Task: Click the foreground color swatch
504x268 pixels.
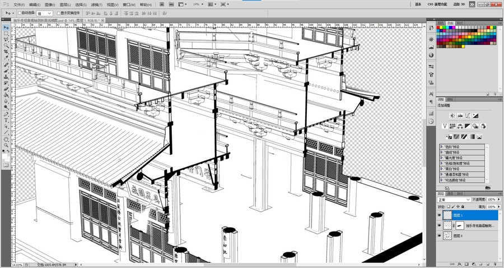Action: 4,156
